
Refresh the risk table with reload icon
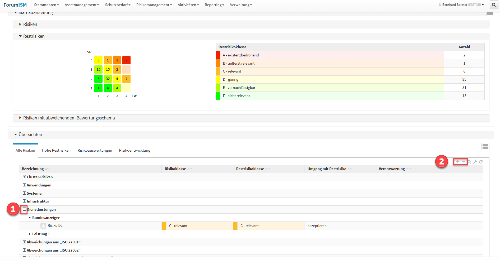pyautogui.click(x=481, y=162)
